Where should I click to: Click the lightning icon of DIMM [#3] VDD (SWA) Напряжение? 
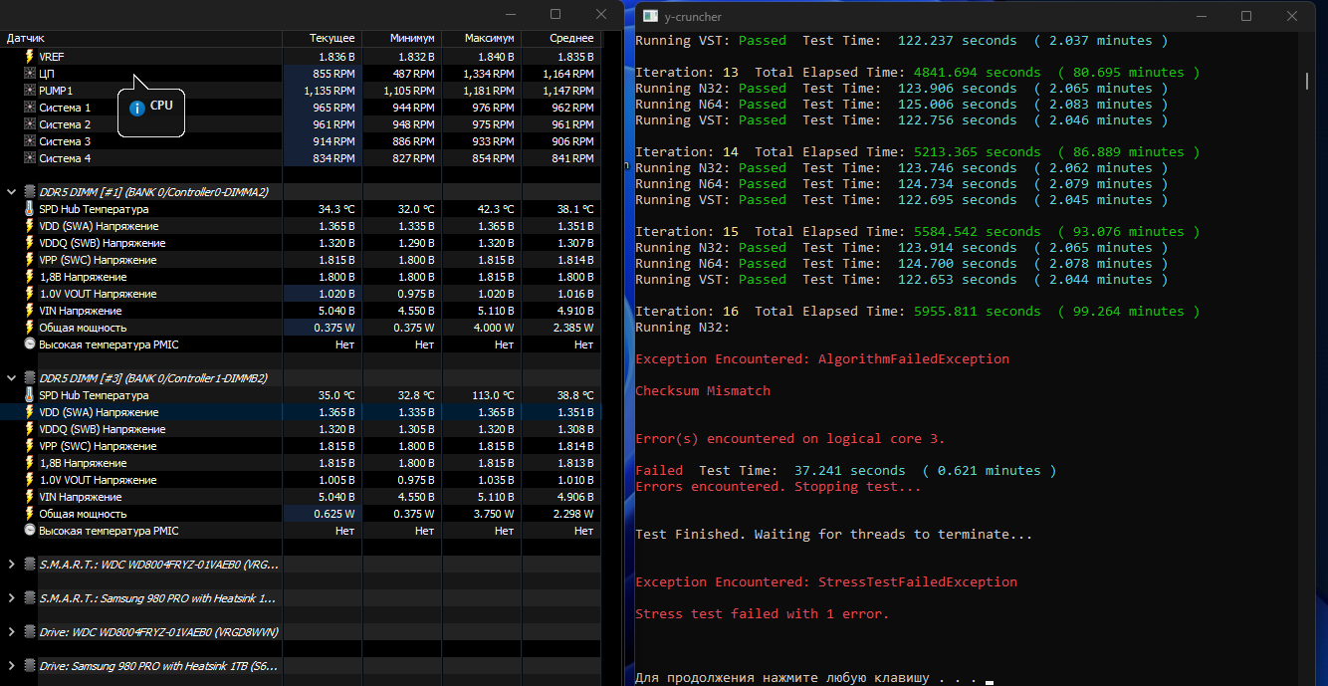click(x=29, y=412)
